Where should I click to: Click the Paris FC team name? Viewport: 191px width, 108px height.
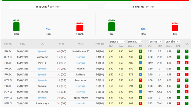[42, 63]
